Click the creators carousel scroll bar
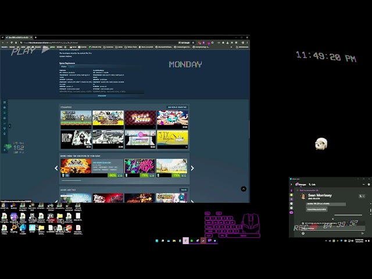Screen dimensions: 372x279 click(71, 181)
